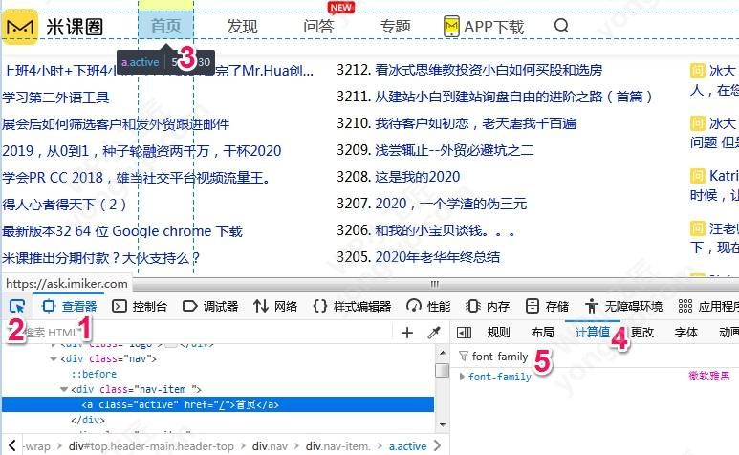739x455 pixels.
Task: Click the 应用程序 grid icon
Action: [685, 307]
